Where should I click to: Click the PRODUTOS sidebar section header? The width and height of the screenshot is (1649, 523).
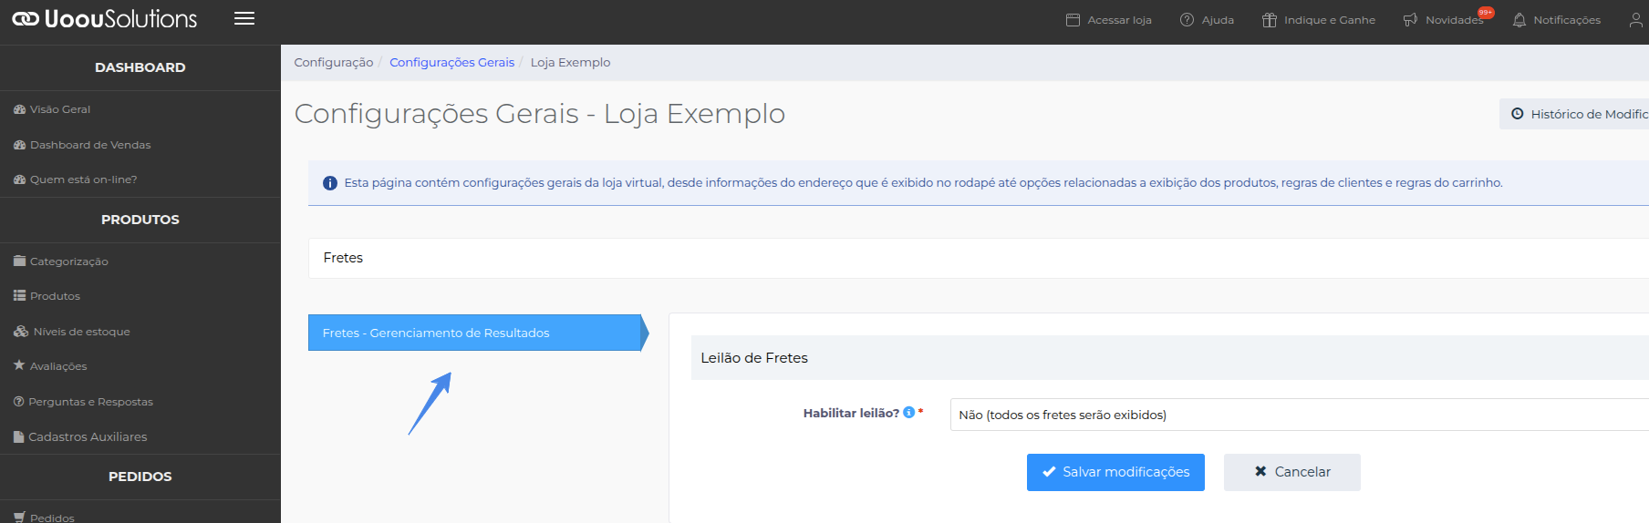(140, 220)
